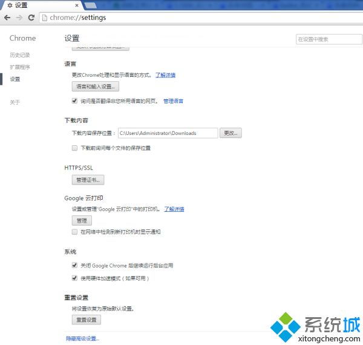Click the 管理证书 button
The height and width of the screenshot is (345, 363).
[x=88, y=180]
